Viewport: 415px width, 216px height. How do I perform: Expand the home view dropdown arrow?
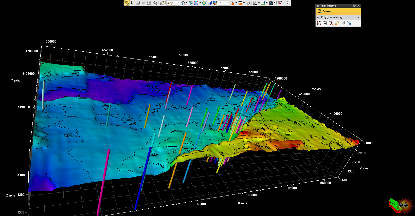(187, 3)
